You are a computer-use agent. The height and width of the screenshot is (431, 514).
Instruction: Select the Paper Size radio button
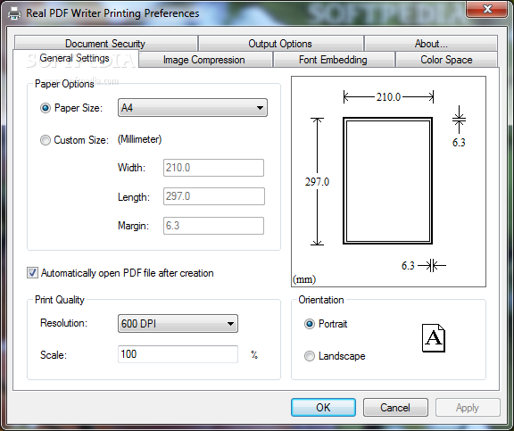[x=46, y=108]
